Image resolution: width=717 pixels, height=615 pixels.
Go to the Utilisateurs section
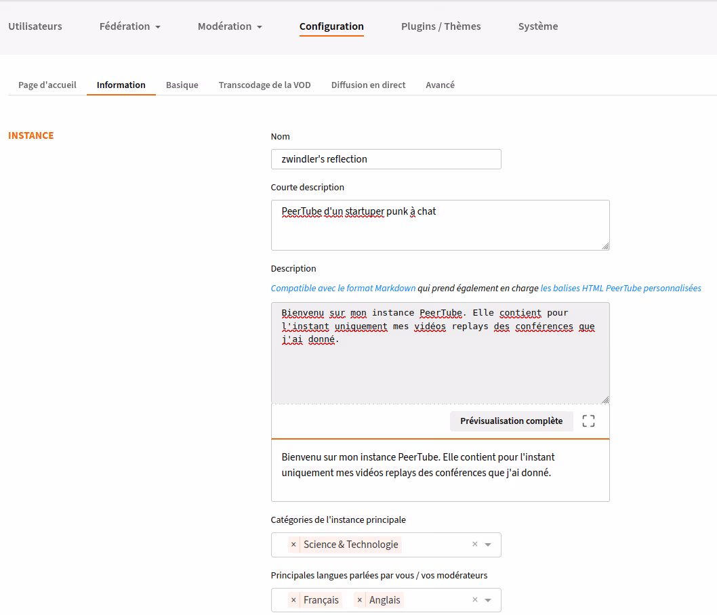(x=35, y=26)
